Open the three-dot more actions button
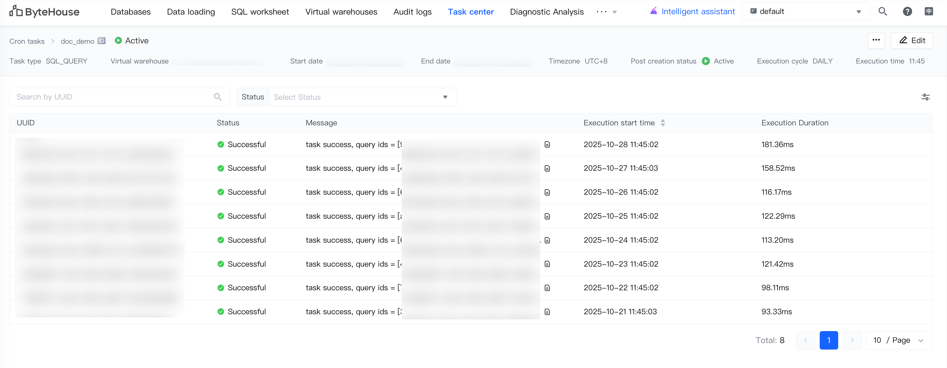The width and height of the screenshot is (947, 368). pyautogui.click(x=876, y=40)
